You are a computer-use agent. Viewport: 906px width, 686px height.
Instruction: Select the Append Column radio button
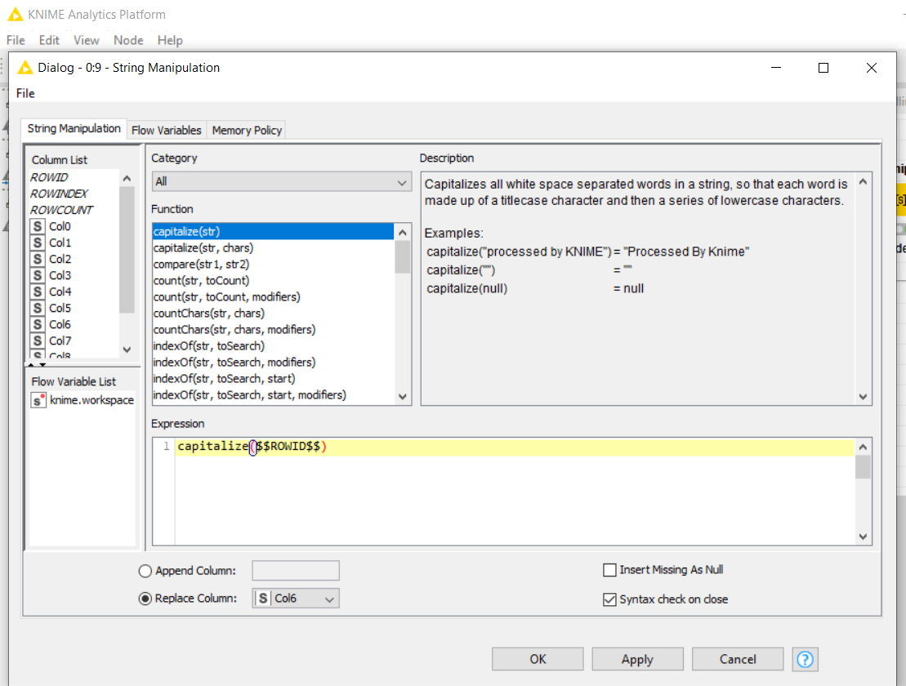[145, 571]
